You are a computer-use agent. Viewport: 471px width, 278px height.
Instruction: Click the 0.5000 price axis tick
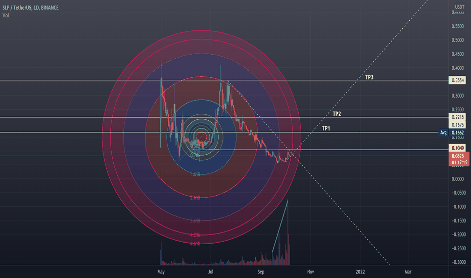pos(458,40)
